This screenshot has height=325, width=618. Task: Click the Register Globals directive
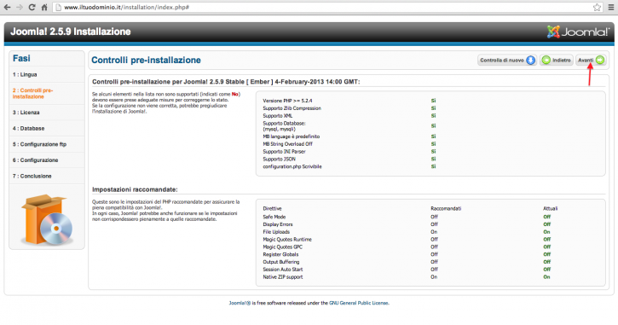[x=280, y=254]
